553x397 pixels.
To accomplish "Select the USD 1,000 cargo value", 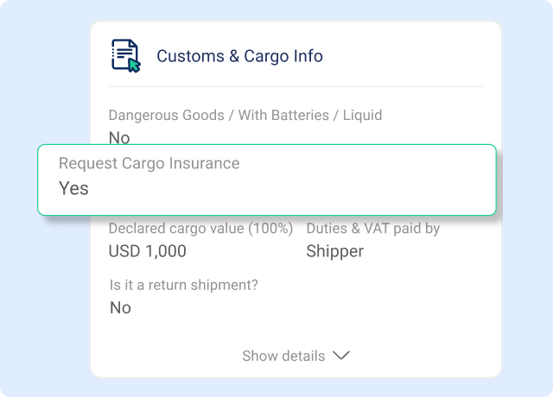I will [x=147, y=252].
